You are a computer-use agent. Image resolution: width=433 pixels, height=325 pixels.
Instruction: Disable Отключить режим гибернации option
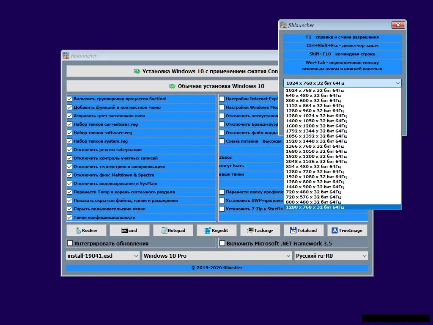coord(70,149)
